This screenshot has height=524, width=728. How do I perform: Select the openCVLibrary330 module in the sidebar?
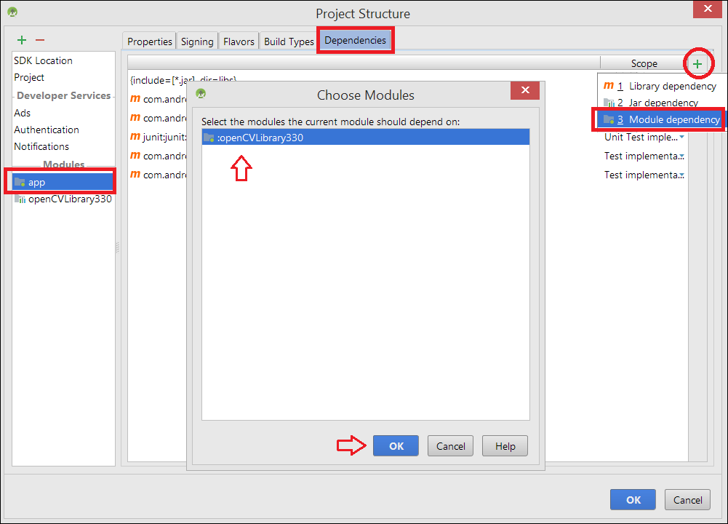click(63, 199)
